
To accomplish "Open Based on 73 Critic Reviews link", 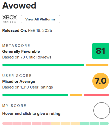I will point(27,57).
